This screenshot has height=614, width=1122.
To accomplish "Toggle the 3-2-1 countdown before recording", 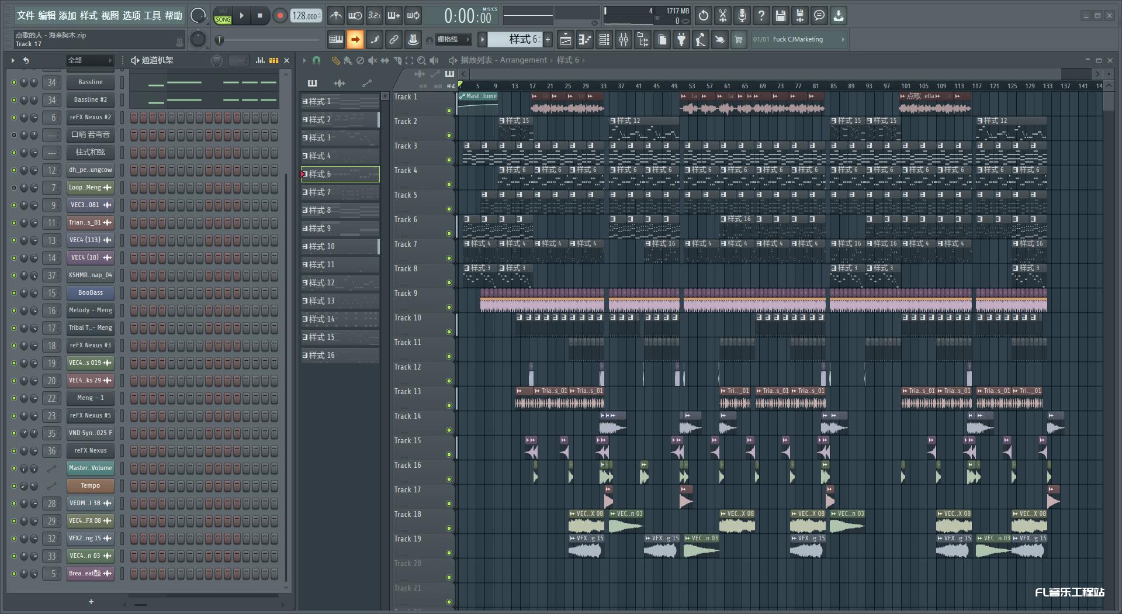I will coord(375,16).
